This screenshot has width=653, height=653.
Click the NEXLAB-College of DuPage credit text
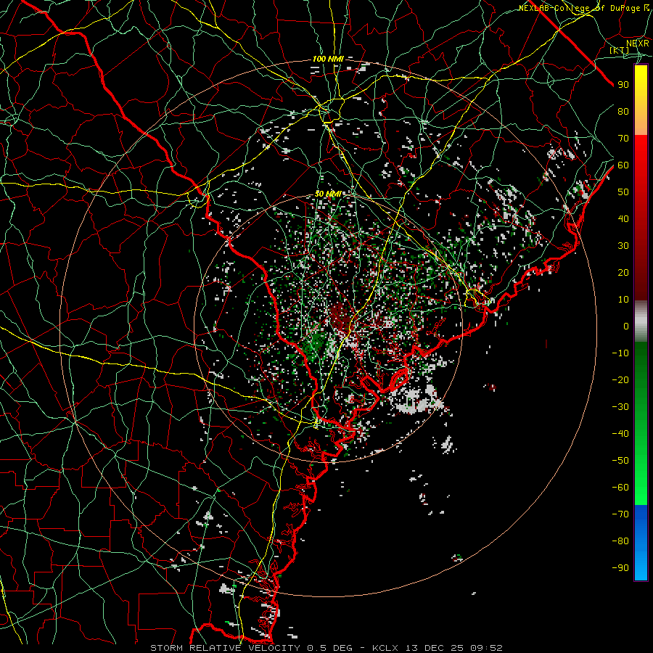[x=579, y=8]
